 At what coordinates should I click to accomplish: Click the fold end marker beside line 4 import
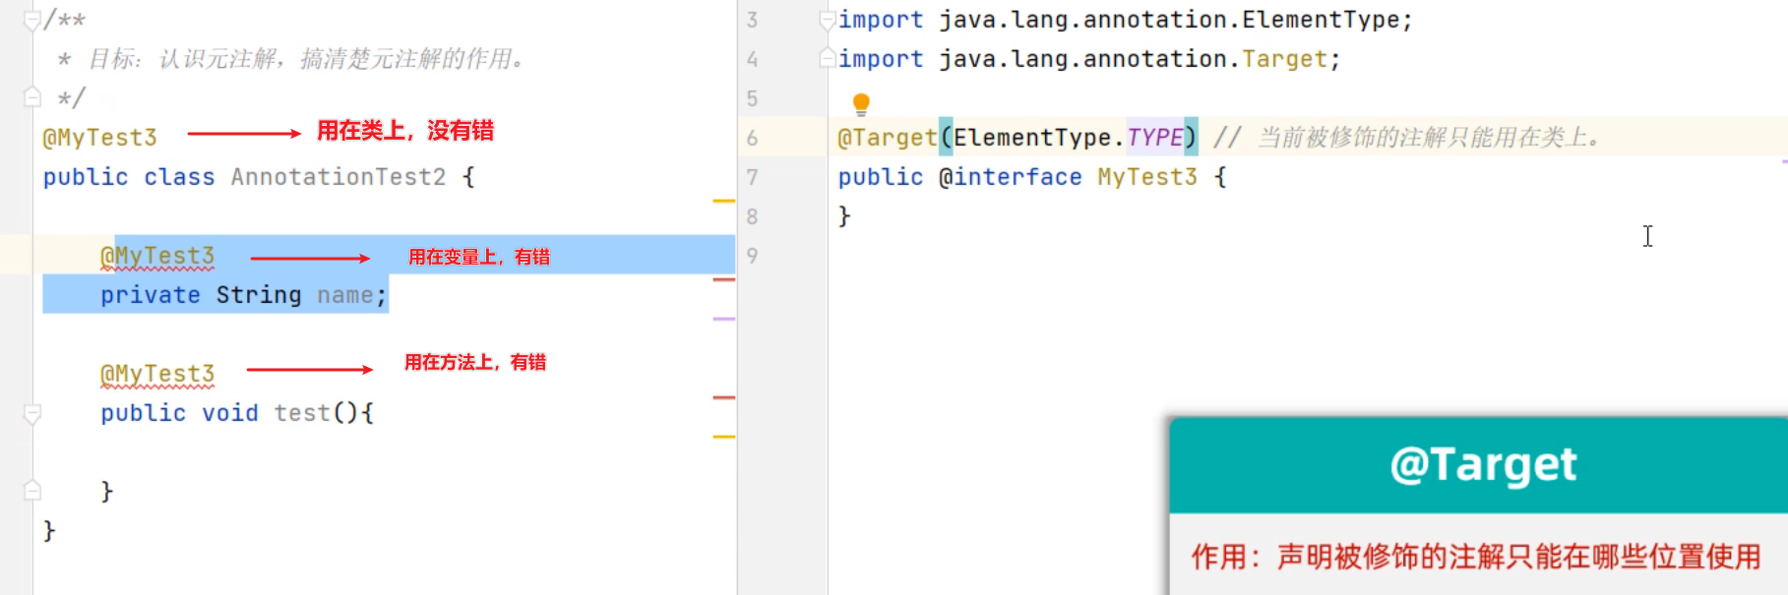pyautogui.click(x=828, y=59)
